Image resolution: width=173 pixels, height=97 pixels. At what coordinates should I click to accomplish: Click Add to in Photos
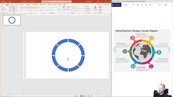click(x=125, y=5)
